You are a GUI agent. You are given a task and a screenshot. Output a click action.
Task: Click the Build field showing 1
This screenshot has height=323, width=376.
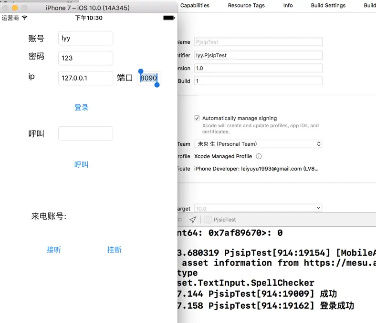point(258,81)
